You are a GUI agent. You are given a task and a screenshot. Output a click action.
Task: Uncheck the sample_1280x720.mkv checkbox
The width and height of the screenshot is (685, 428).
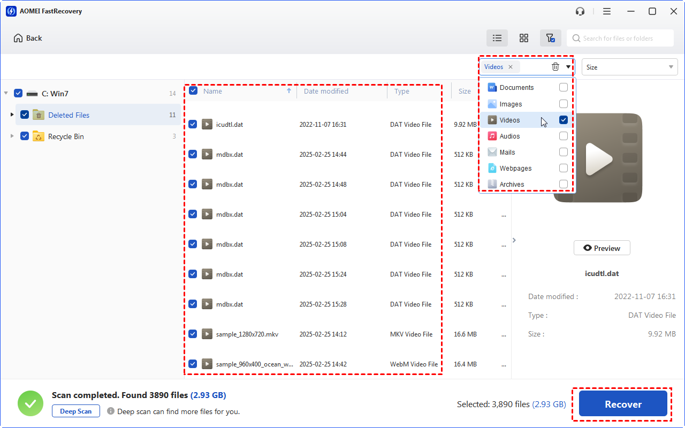click(x=193, y=334)
